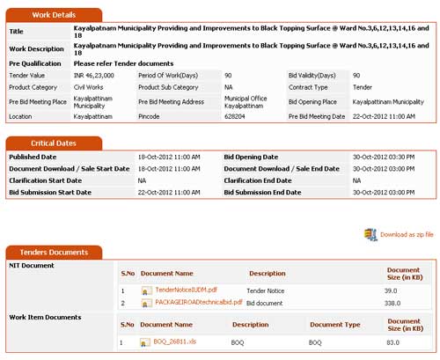Open the Download as zip file link
The width and height of the screenshot is (440, 360).
pyautogui.click(x=407, y=234)
